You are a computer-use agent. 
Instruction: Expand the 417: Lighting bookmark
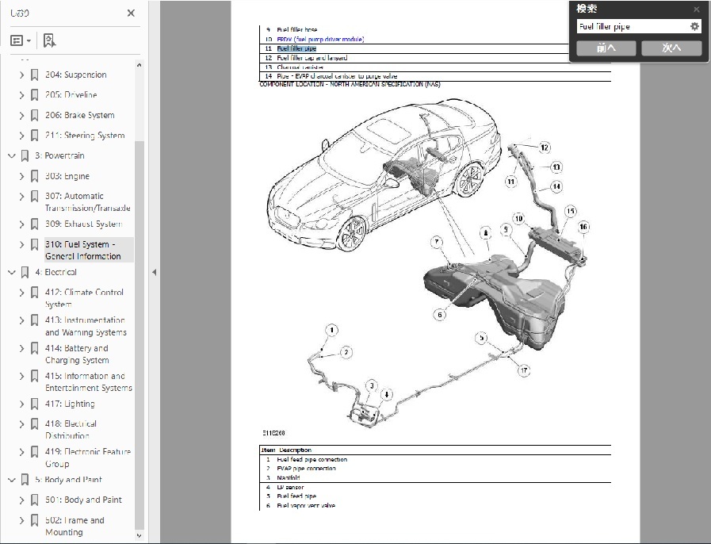point(21,404)
